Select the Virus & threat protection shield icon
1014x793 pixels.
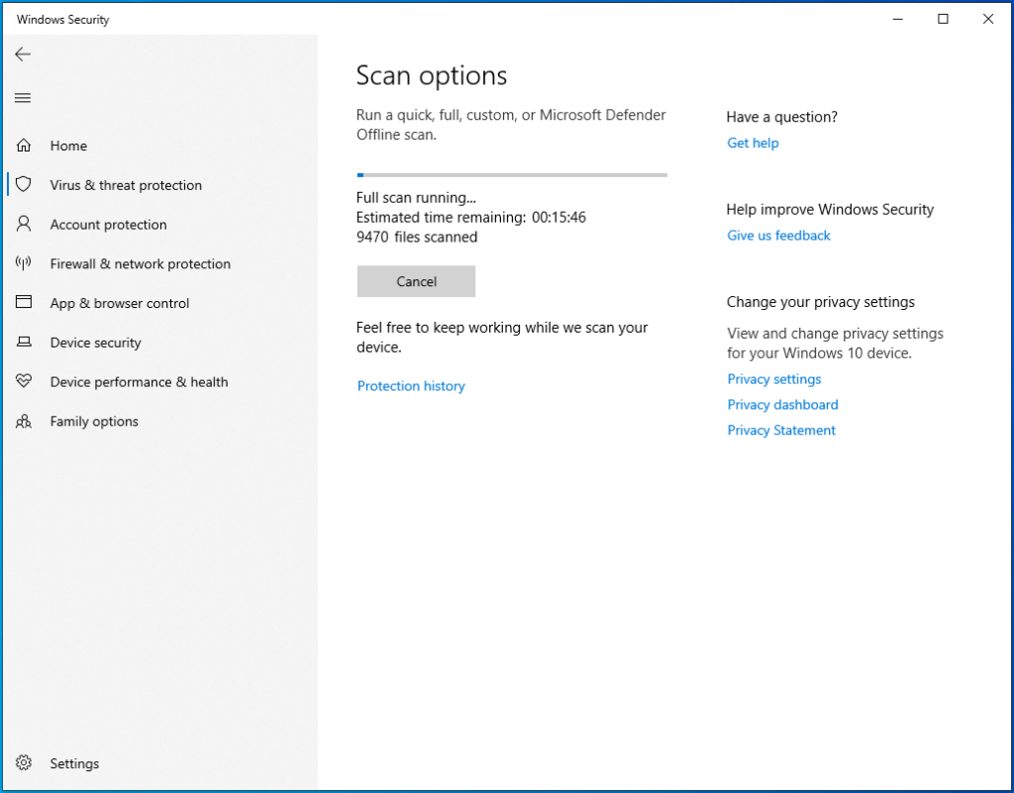pos(23,184)
